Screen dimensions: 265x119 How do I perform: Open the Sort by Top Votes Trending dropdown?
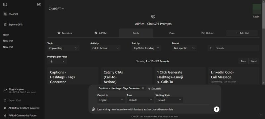click(x=146, y=48)
